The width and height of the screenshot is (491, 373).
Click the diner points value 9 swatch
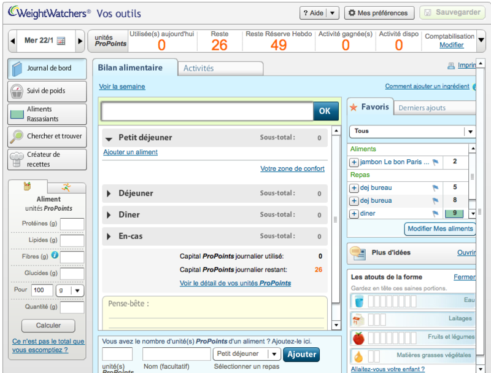coord(455,213)
